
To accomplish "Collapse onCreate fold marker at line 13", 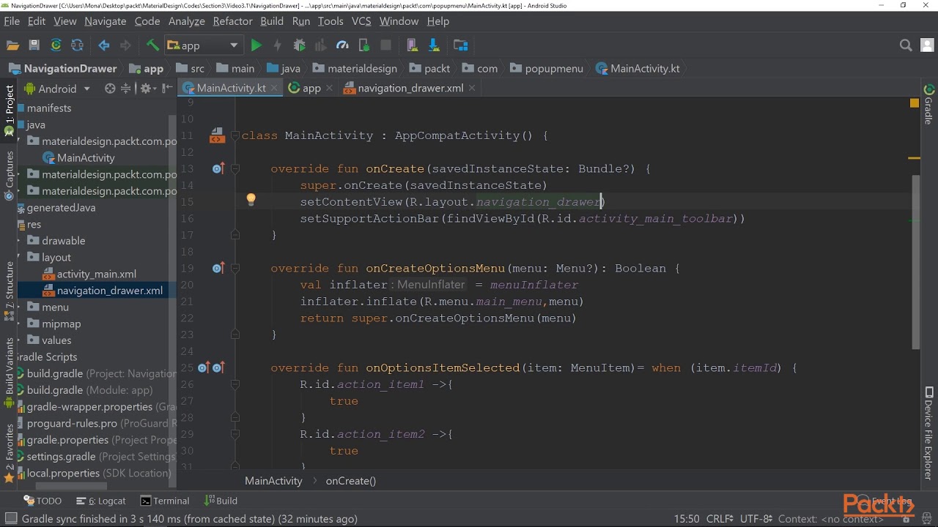I will (235, 169).
